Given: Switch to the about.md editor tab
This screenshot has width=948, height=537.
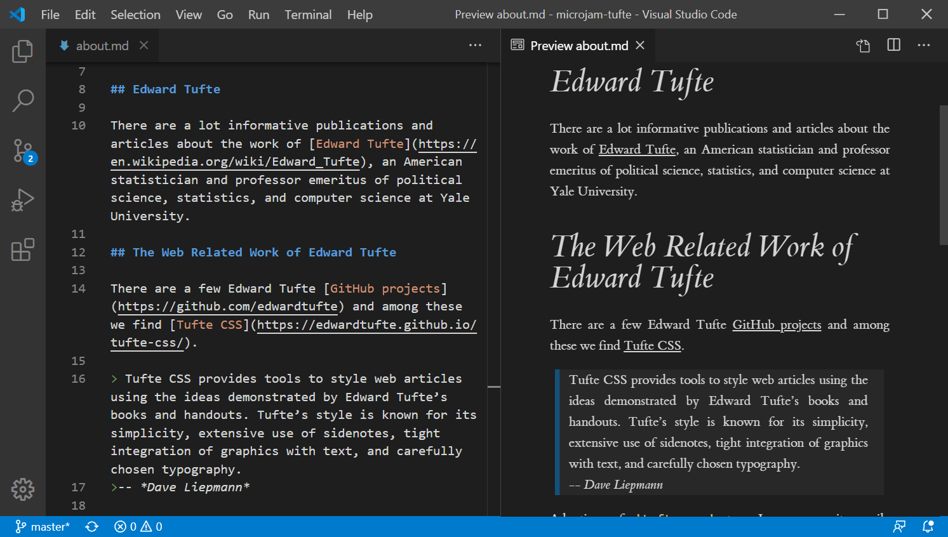Looking at the screenshot, I should click(102, 46).
